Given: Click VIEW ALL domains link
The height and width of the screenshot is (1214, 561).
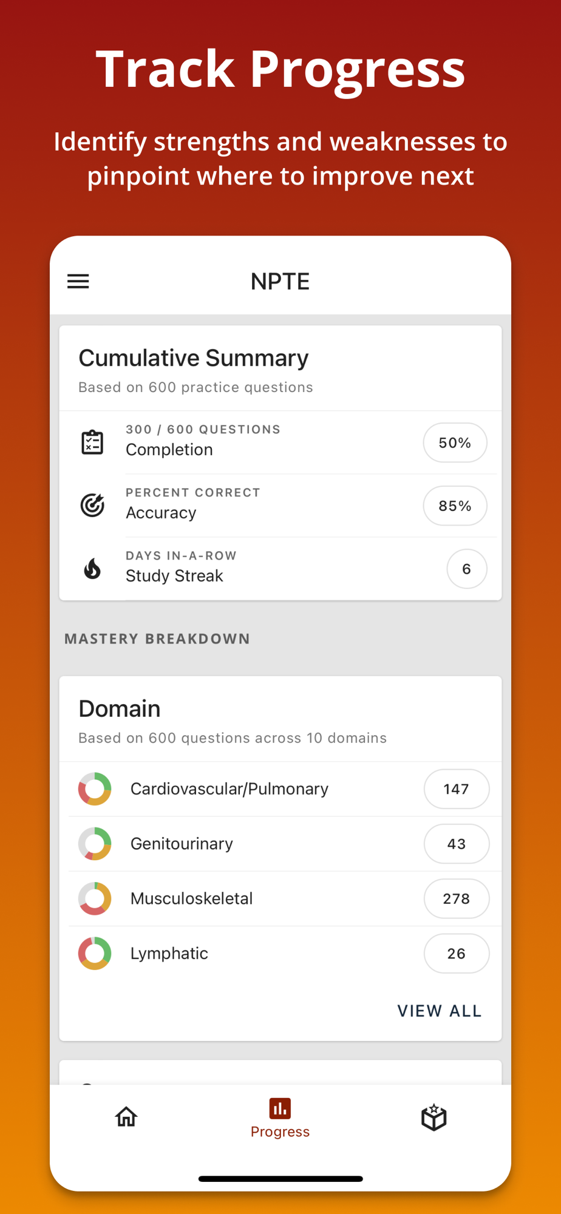Looking at the screenshot, I should 439,1011.
